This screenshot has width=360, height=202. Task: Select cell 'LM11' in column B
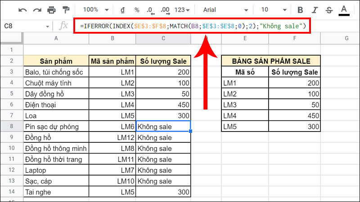tap(112, 159)
